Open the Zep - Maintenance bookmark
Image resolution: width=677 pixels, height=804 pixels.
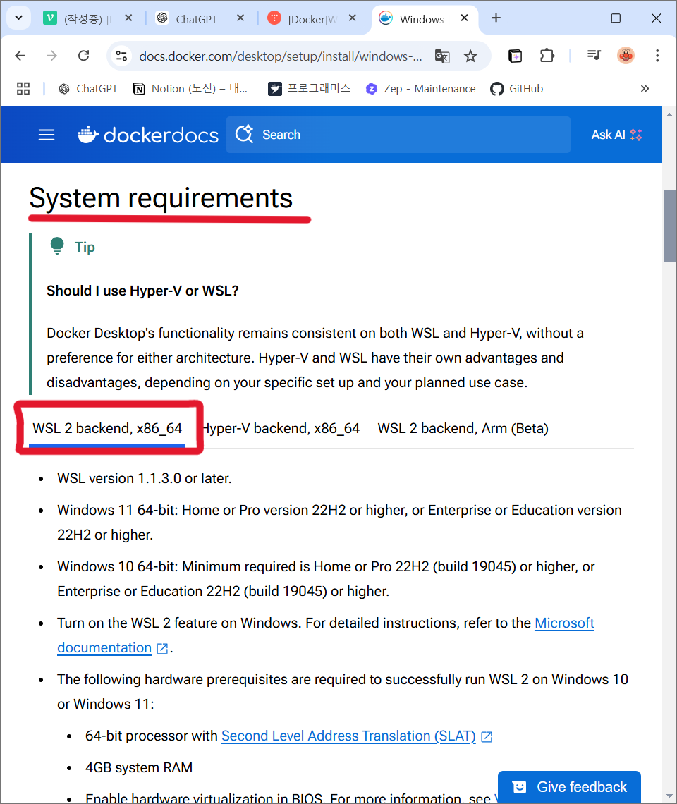point(420,89)
